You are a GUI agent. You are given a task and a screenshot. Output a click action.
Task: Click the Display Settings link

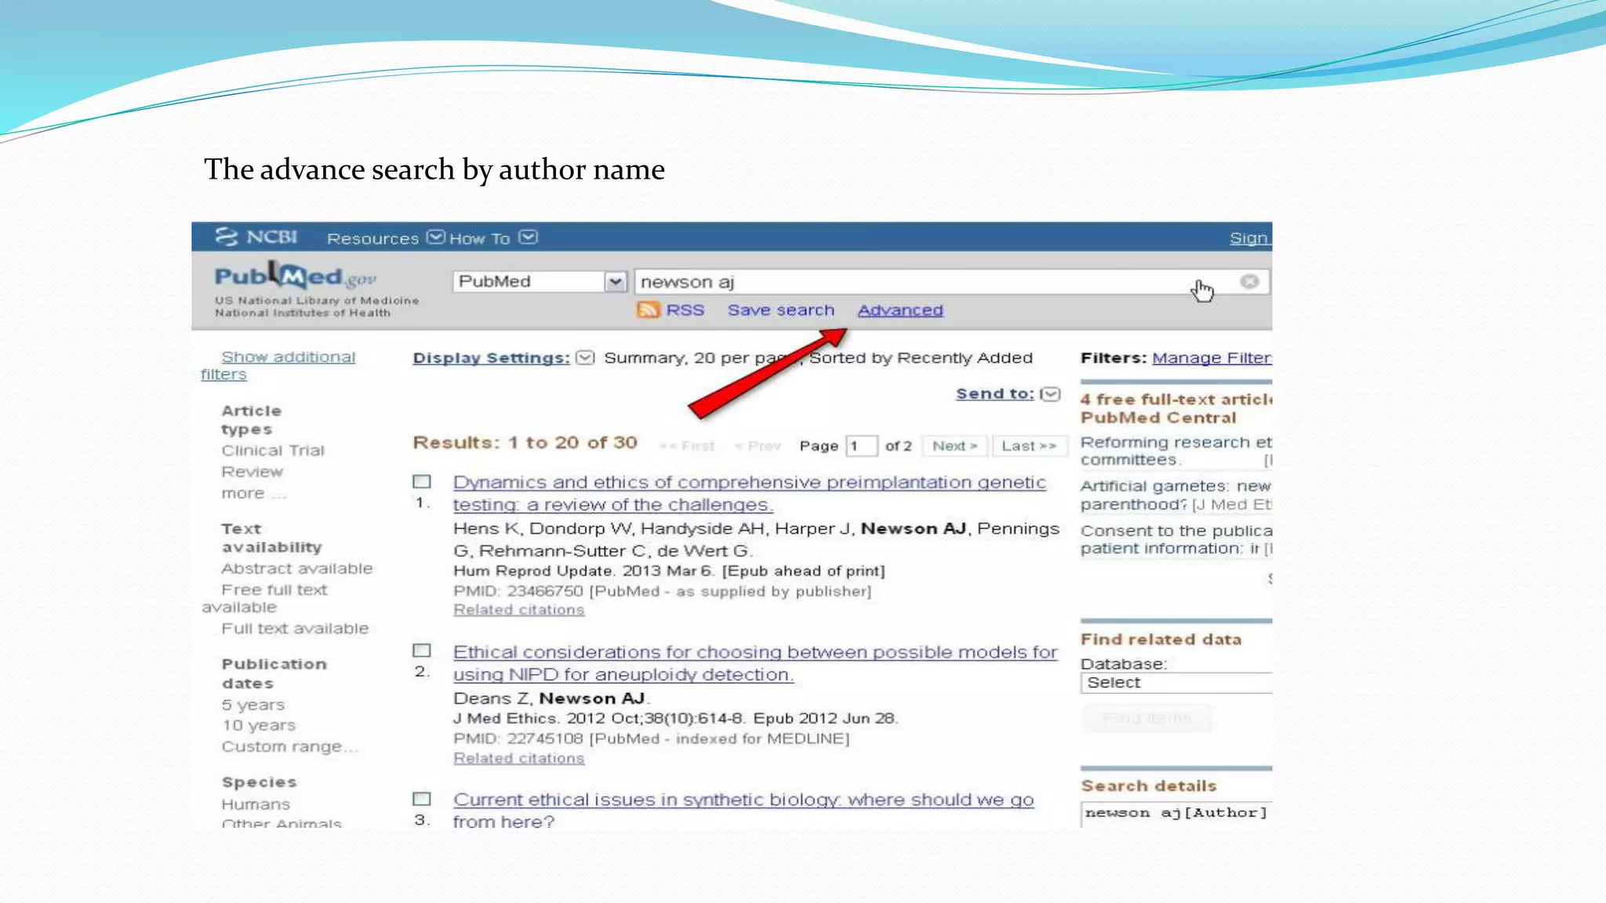pos(491,357)
